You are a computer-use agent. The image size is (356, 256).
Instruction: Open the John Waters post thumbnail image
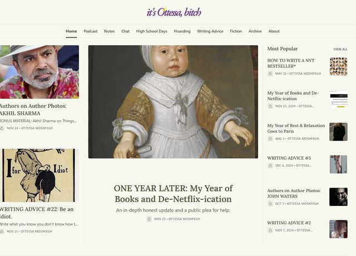338,196
